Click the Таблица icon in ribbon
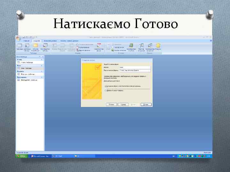Screen dimensions: 230x172 click(20, 47)
